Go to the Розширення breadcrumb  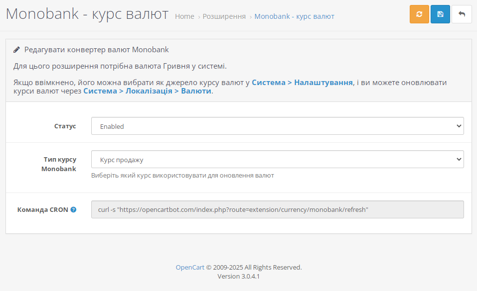pos(224,16)
